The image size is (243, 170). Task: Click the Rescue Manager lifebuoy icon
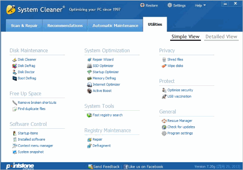click(164, 121)
